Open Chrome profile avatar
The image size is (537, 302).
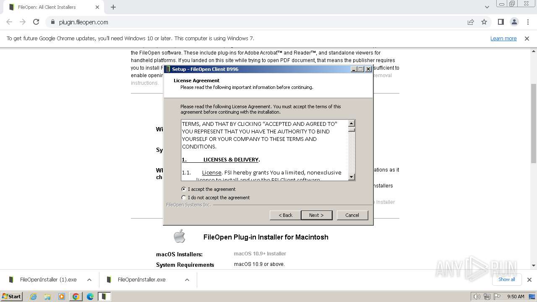[514, 22]
